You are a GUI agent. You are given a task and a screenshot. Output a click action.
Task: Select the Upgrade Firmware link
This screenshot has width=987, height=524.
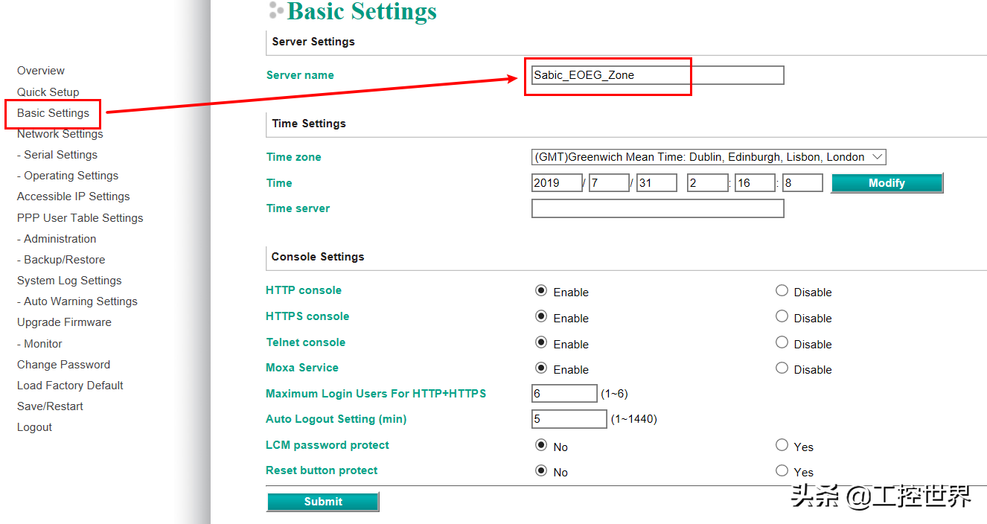(x=64, y=322)
